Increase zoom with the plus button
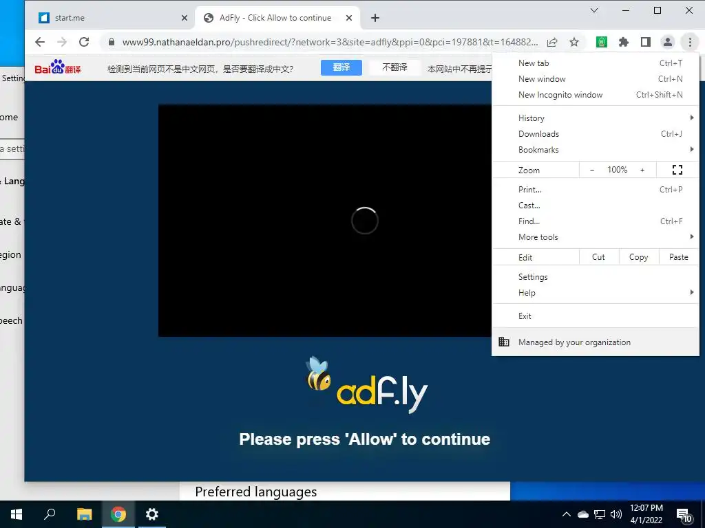This screenshot has width=705, height=528. [642, 170]
